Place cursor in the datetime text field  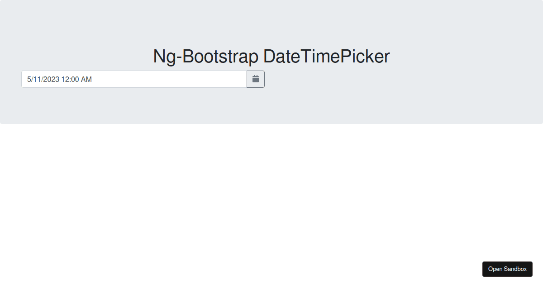point(133,79)
